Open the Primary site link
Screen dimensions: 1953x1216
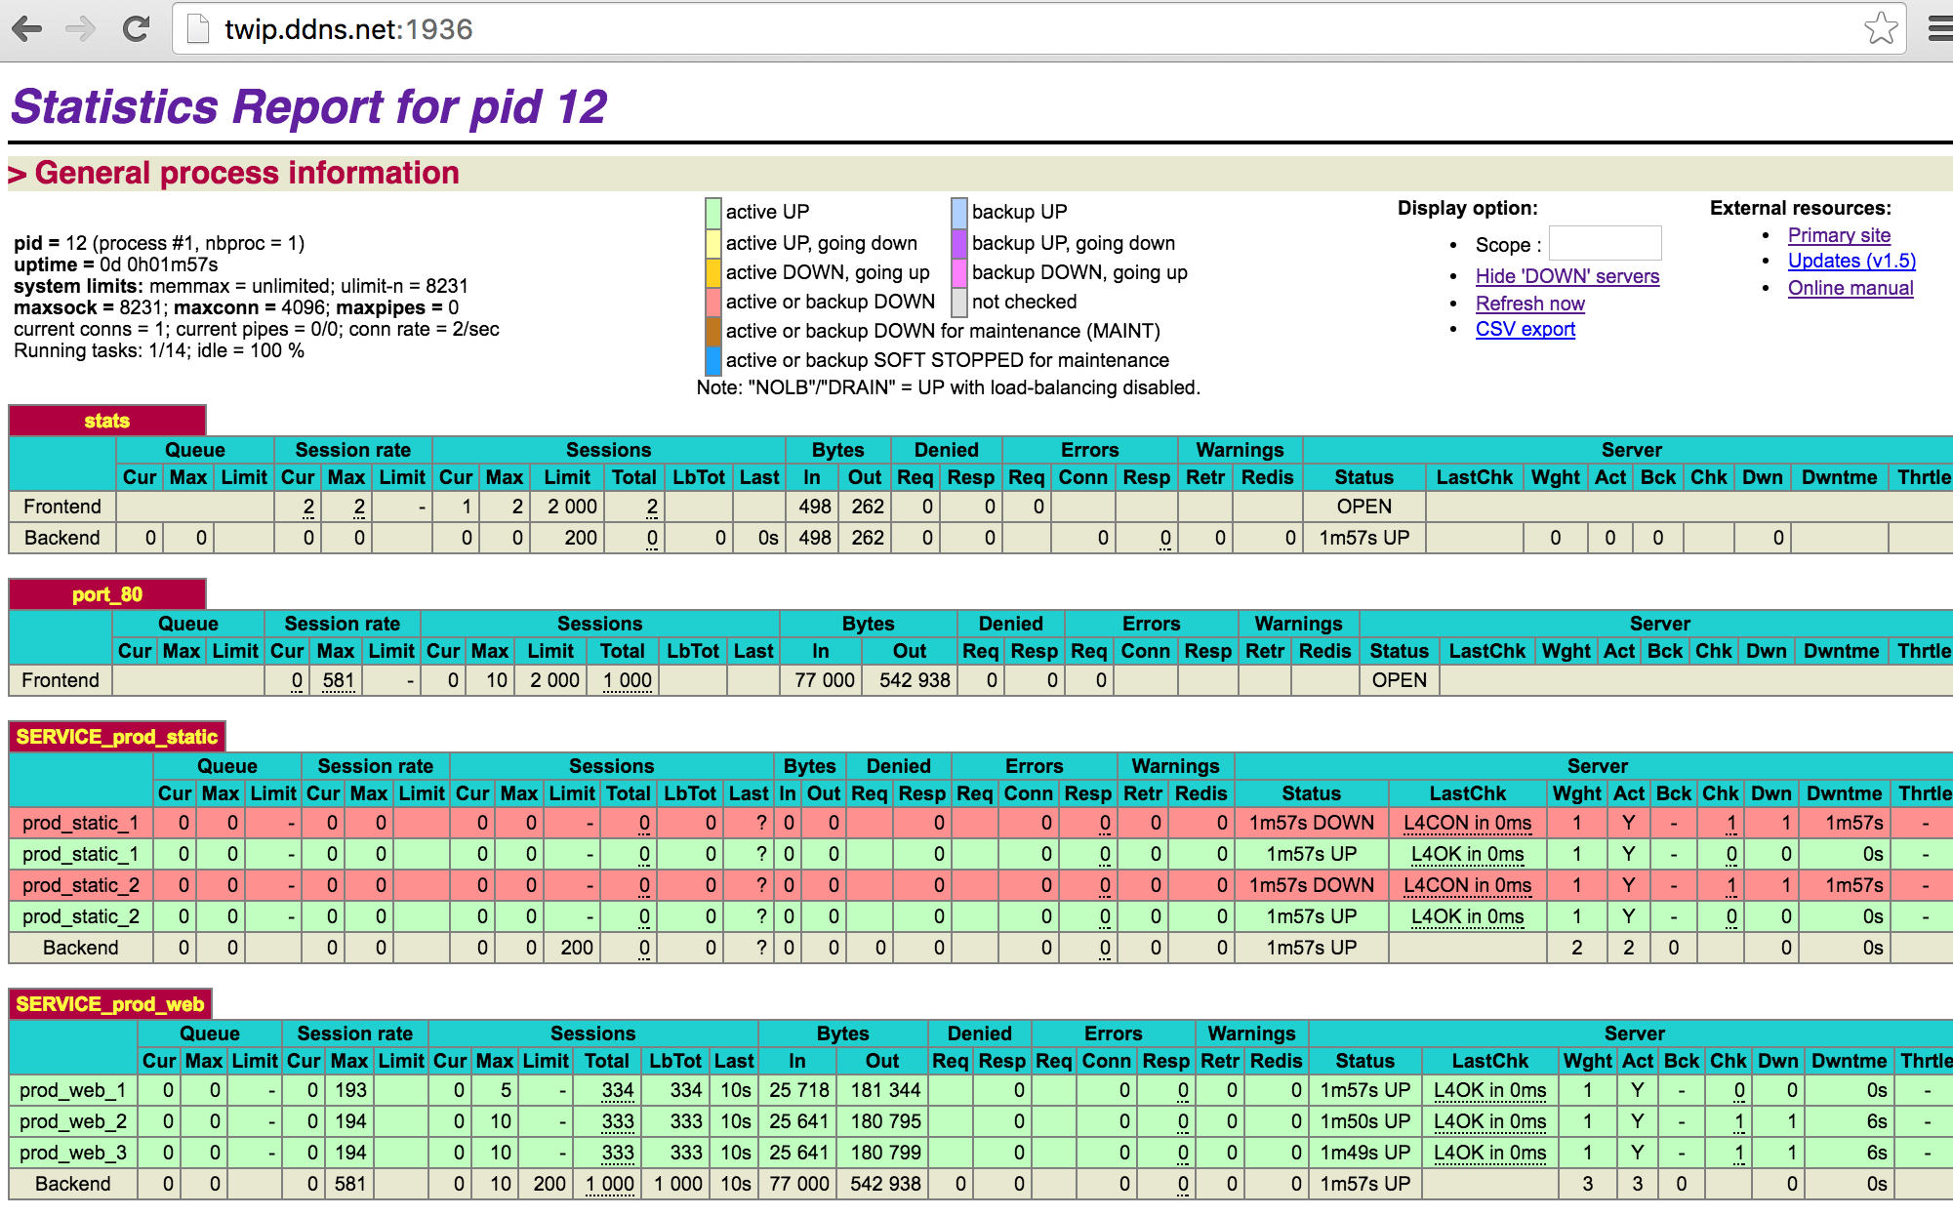point(1839,235)
